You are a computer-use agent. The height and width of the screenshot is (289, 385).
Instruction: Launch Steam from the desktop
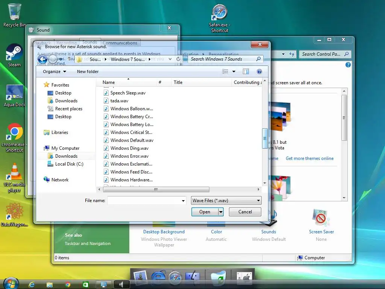(14, 55)
